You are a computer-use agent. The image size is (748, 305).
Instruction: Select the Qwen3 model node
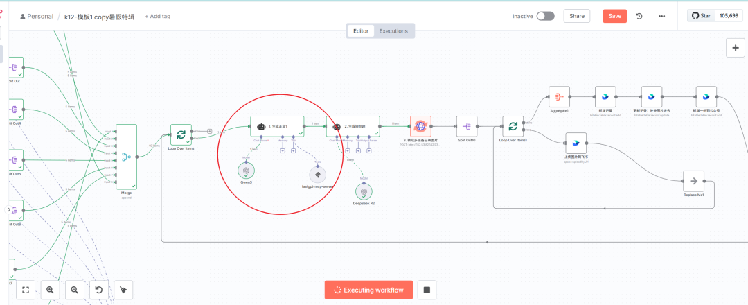click(x=245, y=169)
